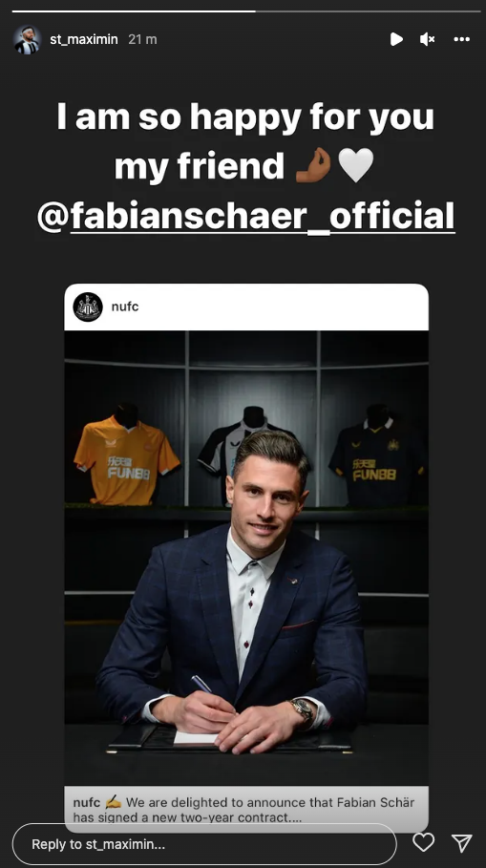Play the paused story

[x=396, y=39]
